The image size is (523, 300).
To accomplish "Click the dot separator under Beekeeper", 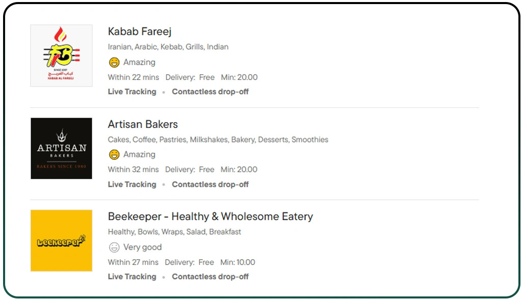I will click(x=165, y=277).
